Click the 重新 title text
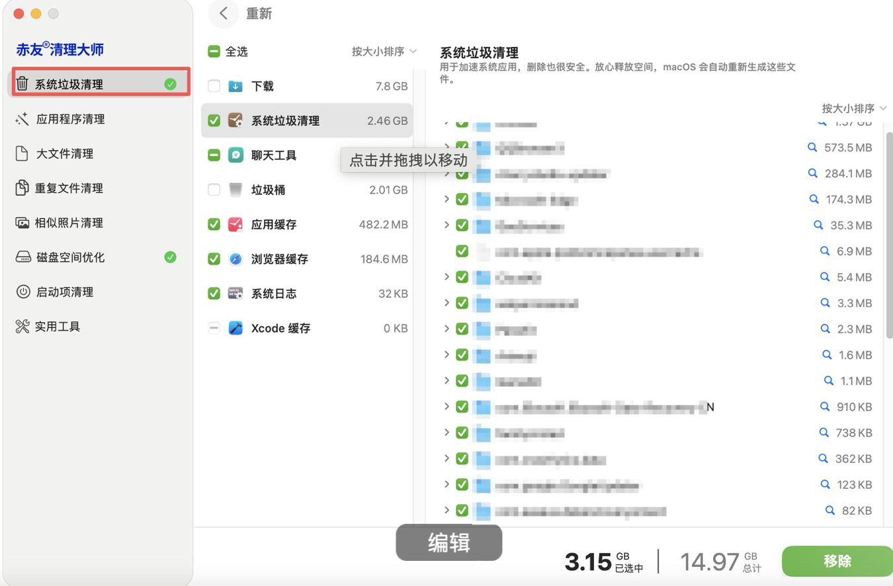 [259, 14]
